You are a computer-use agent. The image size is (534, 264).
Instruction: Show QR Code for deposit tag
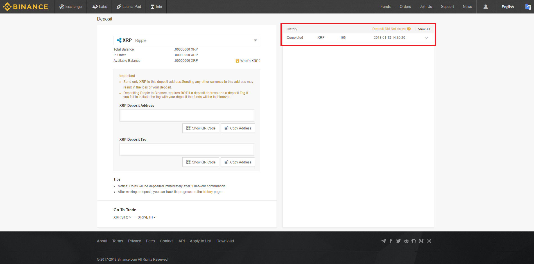point(201,162)
